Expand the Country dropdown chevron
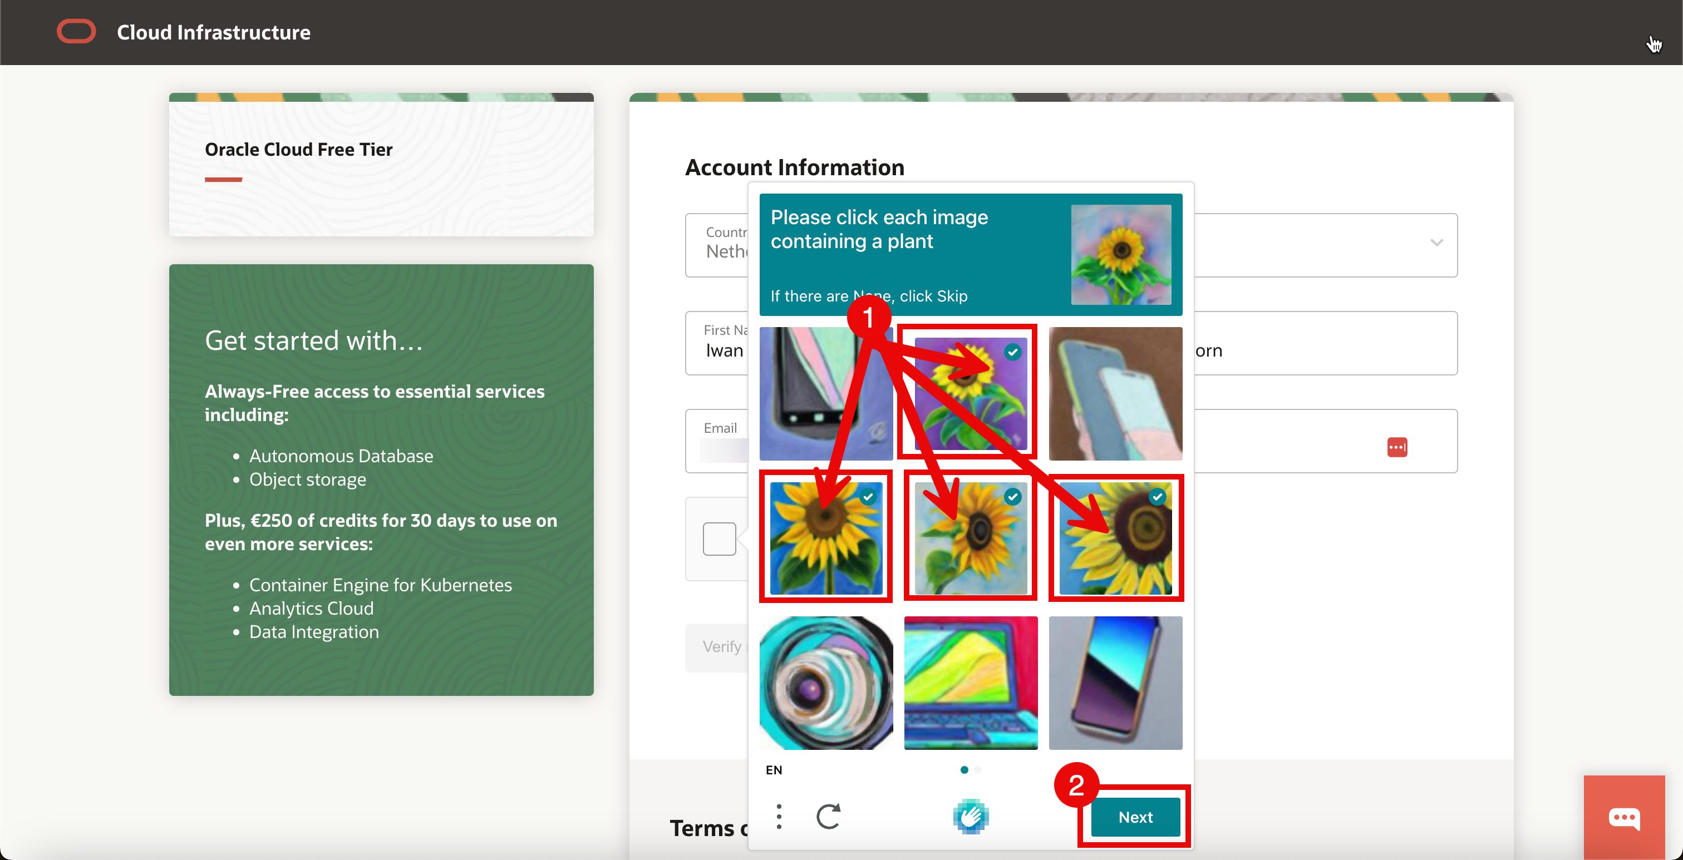 point(1436,243)
